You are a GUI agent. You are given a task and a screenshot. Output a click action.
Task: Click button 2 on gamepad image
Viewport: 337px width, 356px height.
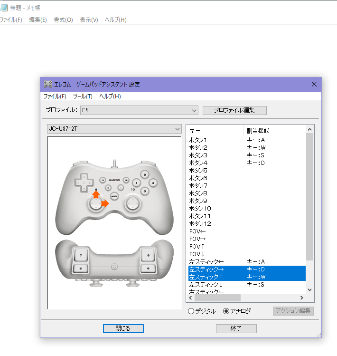coord(145,174)
